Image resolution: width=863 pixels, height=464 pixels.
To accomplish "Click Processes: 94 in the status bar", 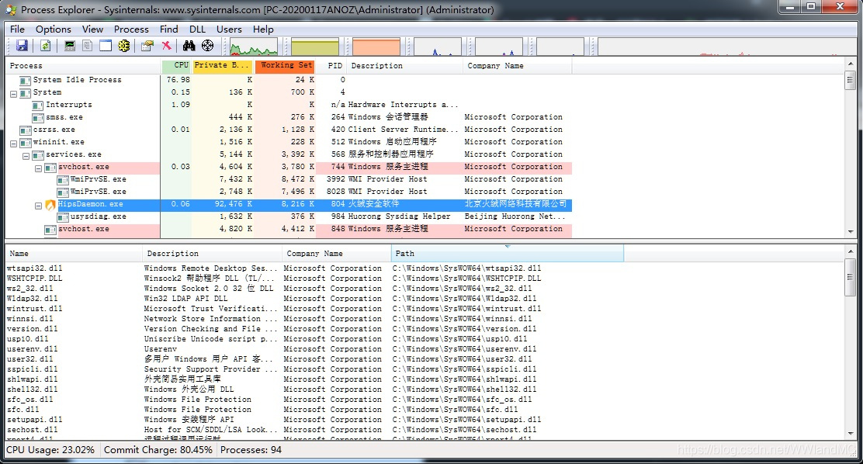I will [251, 450].
